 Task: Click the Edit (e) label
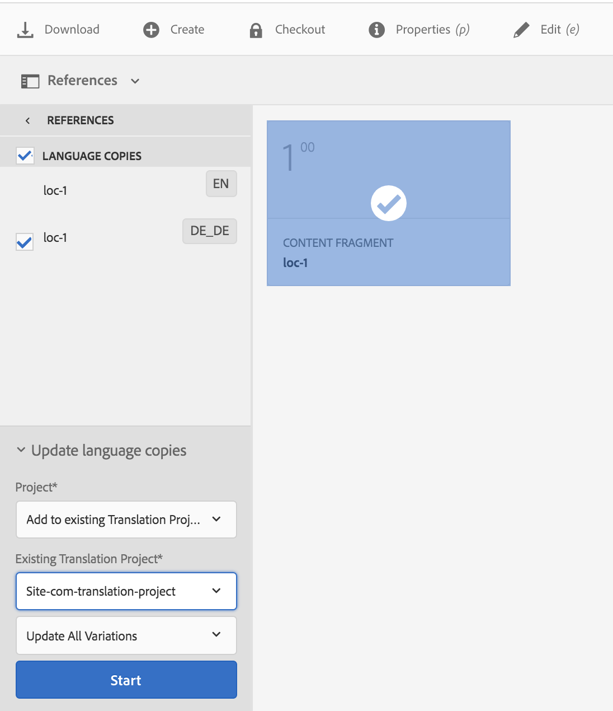(x=560, y=30)
